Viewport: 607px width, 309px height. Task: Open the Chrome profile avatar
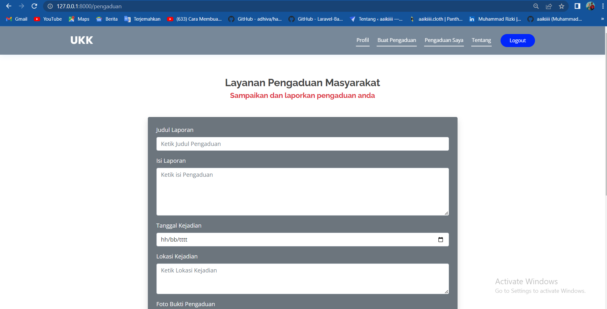coord(590,6)
